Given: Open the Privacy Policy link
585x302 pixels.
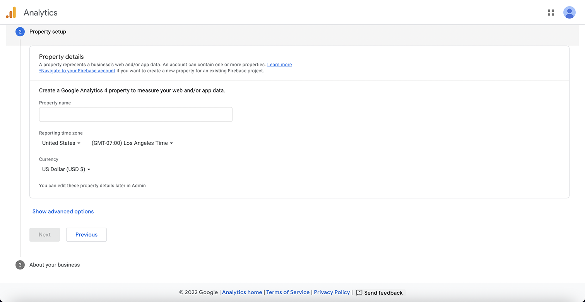Looking at the screenshot, I should point(332,292).
